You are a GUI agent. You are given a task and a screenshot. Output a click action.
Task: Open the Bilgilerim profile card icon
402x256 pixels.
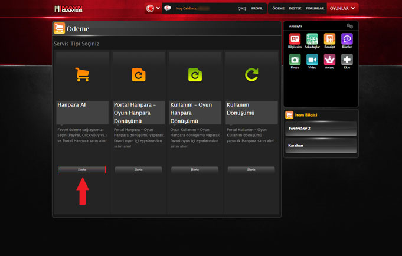point(295,39)
